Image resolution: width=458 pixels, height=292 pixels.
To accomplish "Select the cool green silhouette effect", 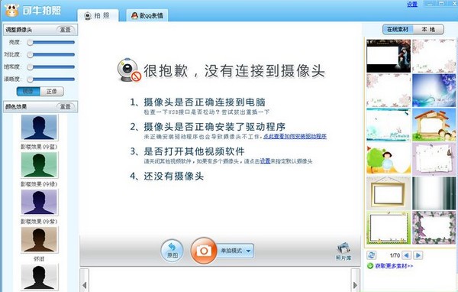I will click(x=39, y=164).
